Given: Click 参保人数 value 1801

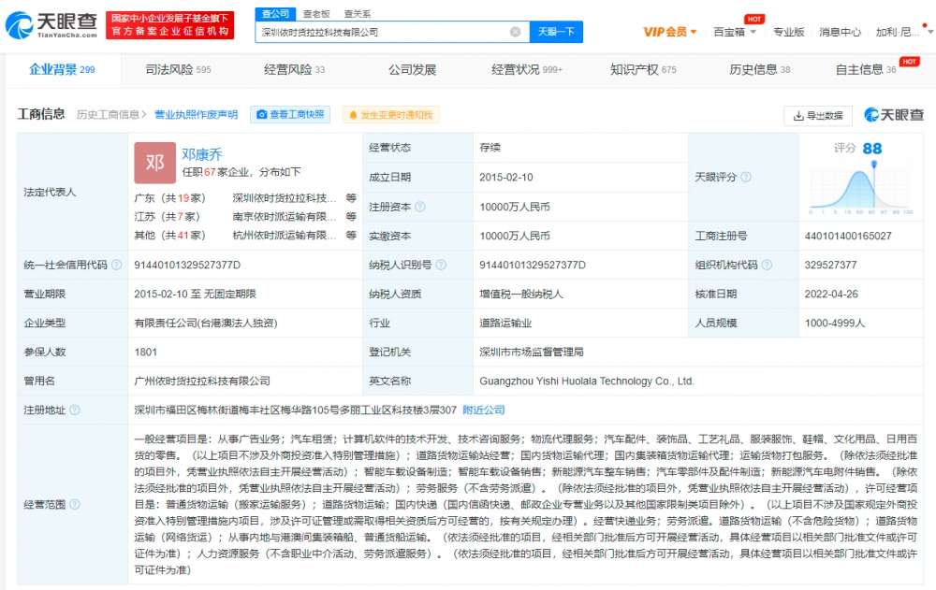Looking at the screenshot, I should [x=146, y=352].
